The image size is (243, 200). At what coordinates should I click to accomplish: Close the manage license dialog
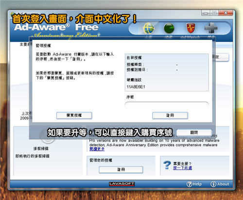(194, 133)
